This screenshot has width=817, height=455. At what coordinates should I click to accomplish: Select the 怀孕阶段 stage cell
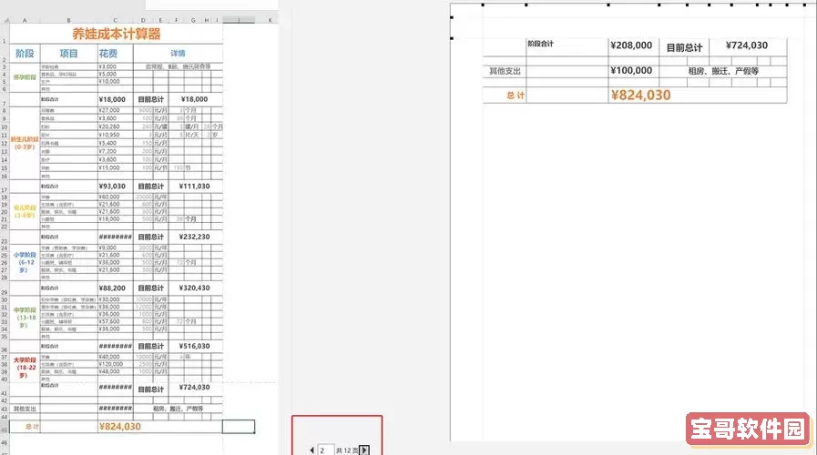[x=25, y=77]
